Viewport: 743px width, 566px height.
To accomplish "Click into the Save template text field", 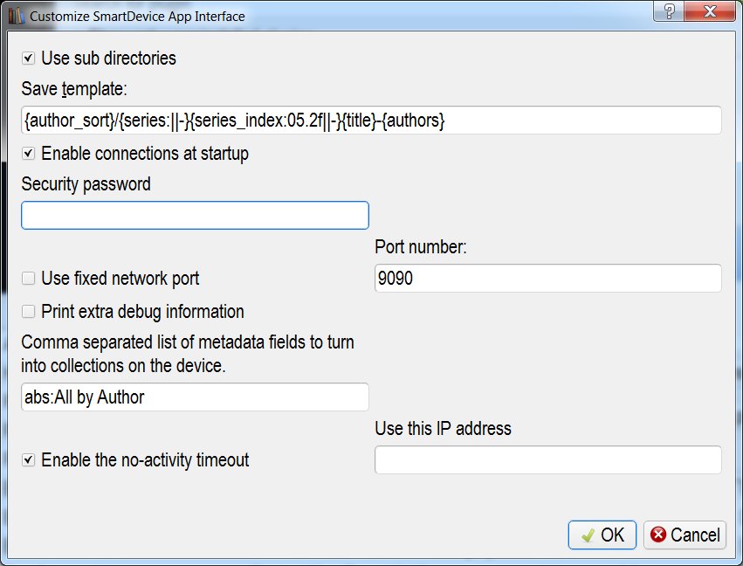I will point(371,121).
